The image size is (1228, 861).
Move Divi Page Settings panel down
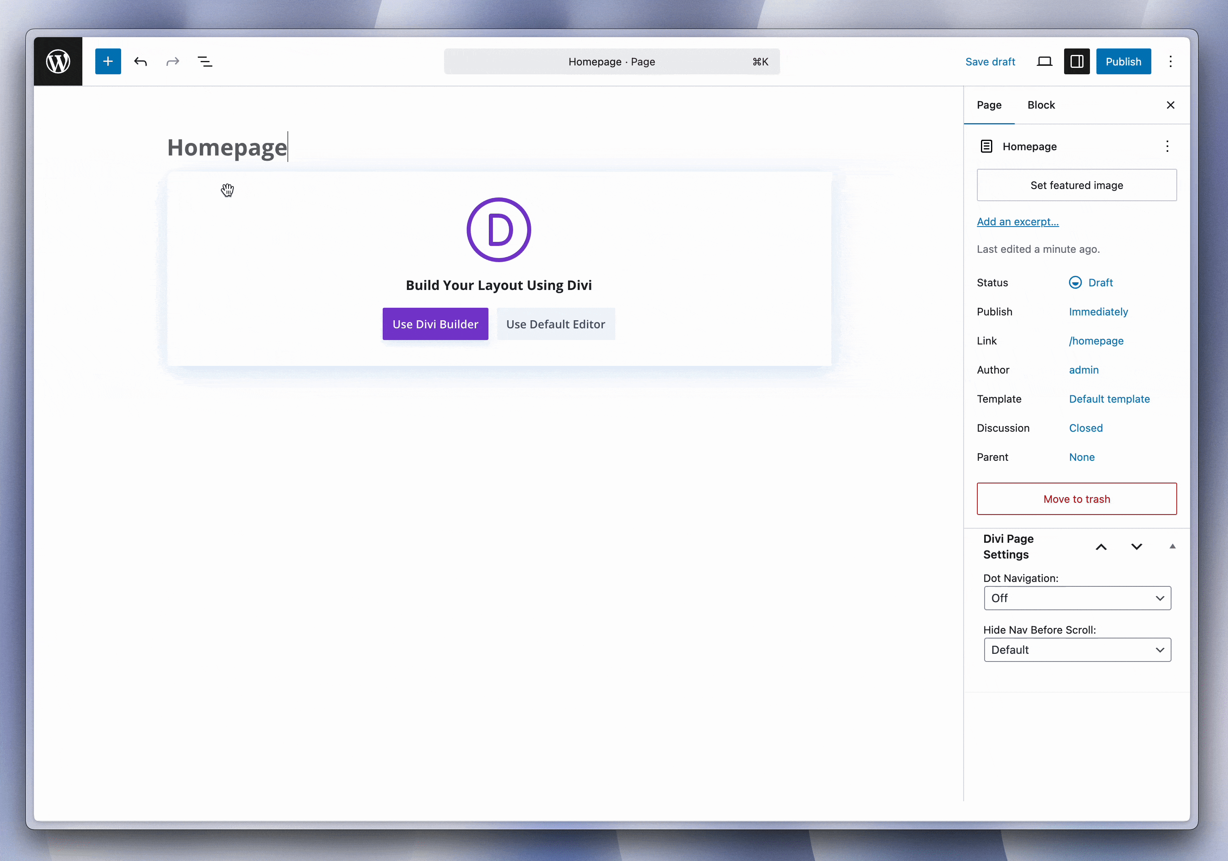1136,546
